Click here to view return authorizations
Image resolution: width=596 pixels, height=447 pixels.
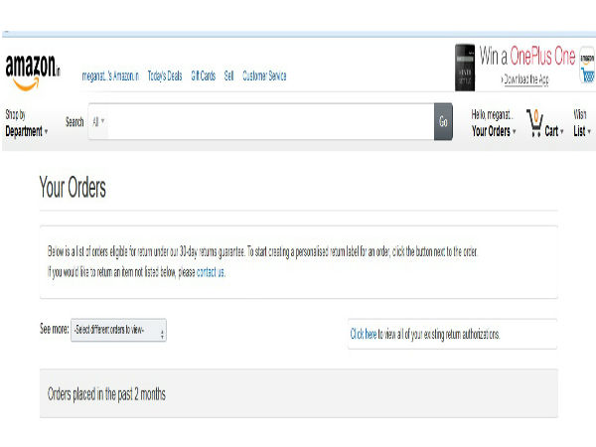click(363, 335)
